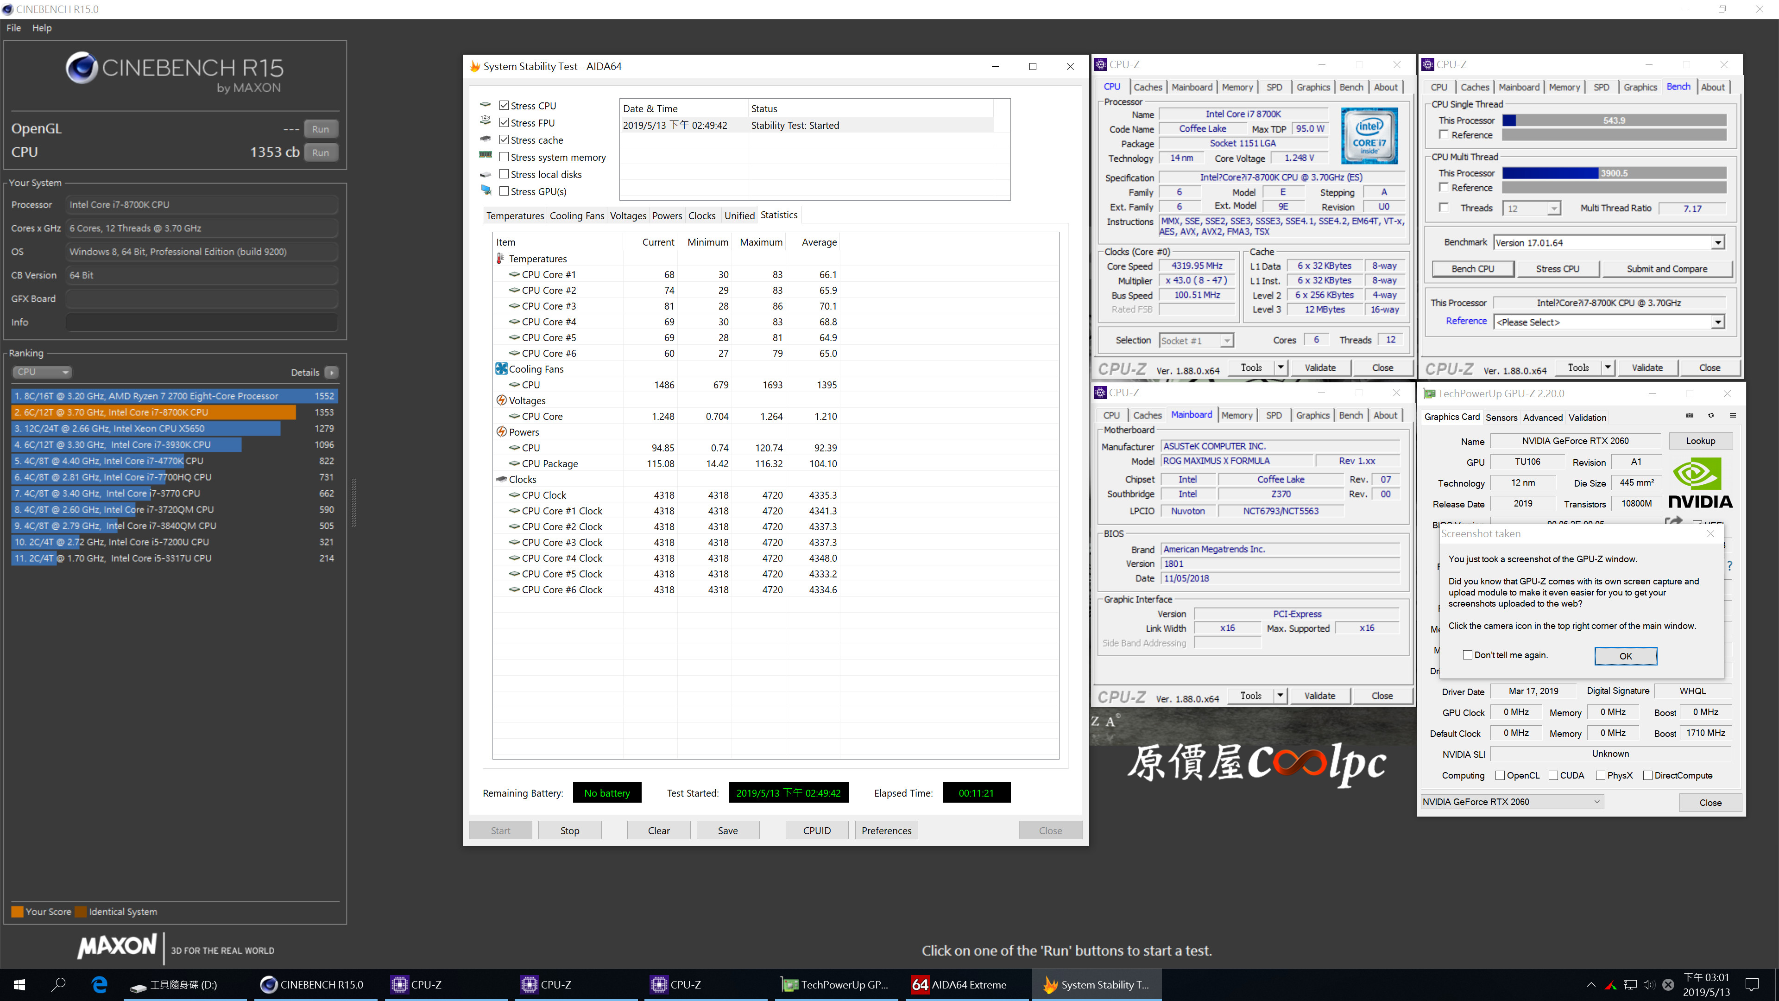Screen dimensions: 1779x1001
Task: Open the Cinebench File menu
Action: [14, 28]
